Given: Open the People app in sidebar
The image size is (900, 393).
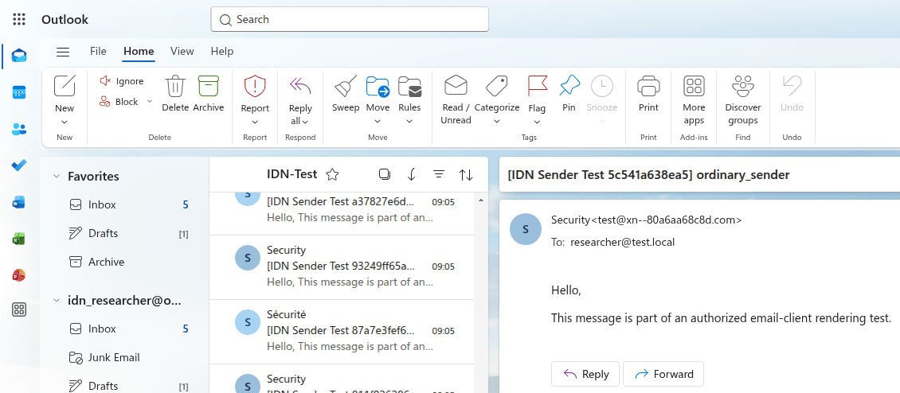Looking at the screenshot, I should pyautogui.click(x=19, y=129).
